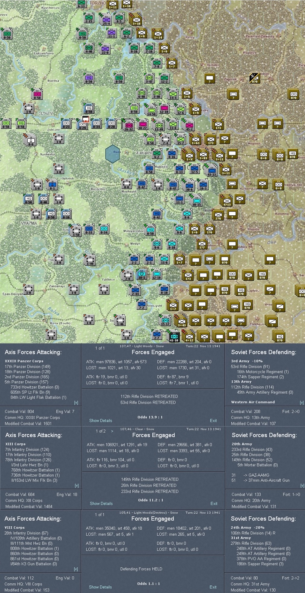Viewport: 305px width, 593px height.
Task: Select the 0-42 corps HQ counter
Action: 157,213
